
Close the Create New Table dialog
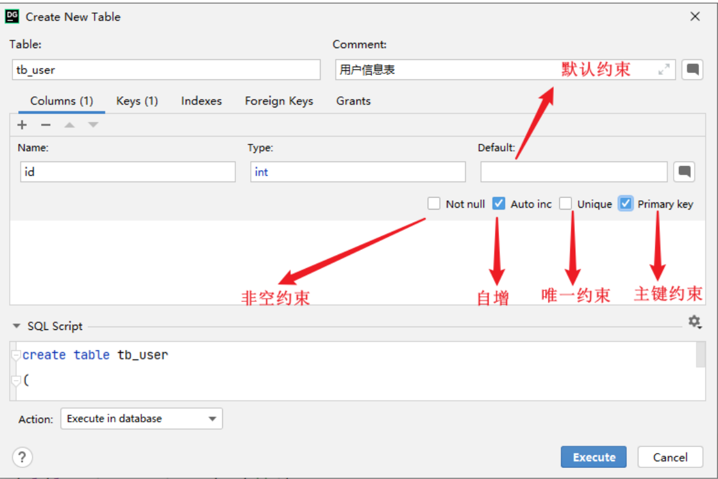click(x=695, y=16)
